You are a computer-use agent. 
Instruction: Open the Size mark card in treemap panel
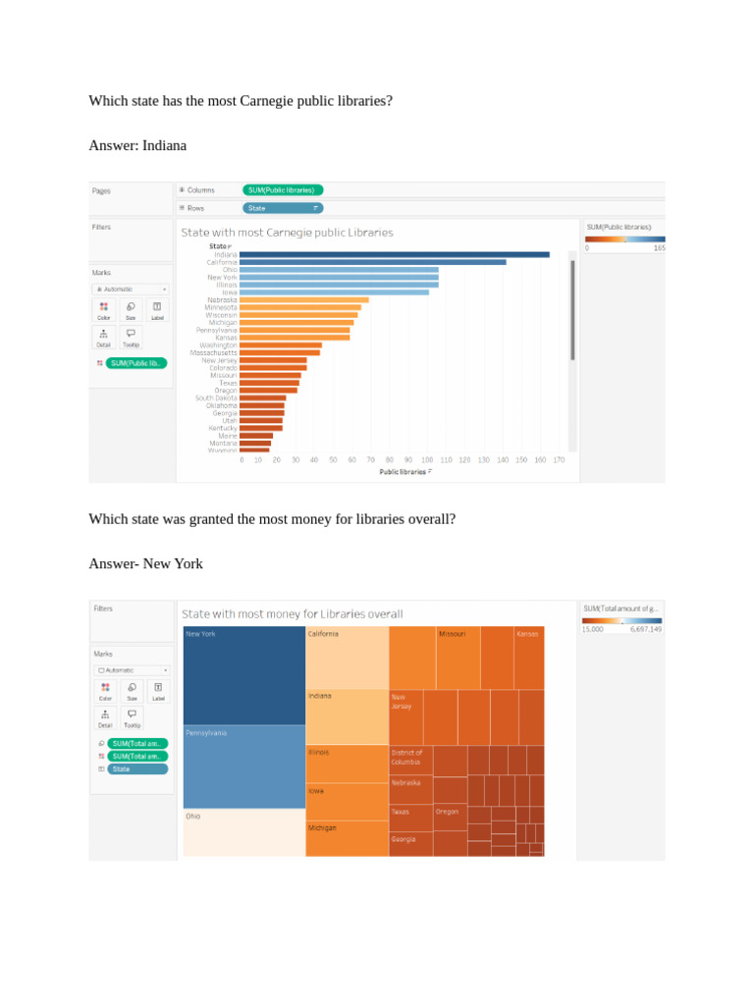tap(133, 691)
